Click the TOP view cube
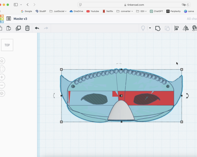This screenshot has height=157, width=197. pyautogui.click(x=7, y=45)
